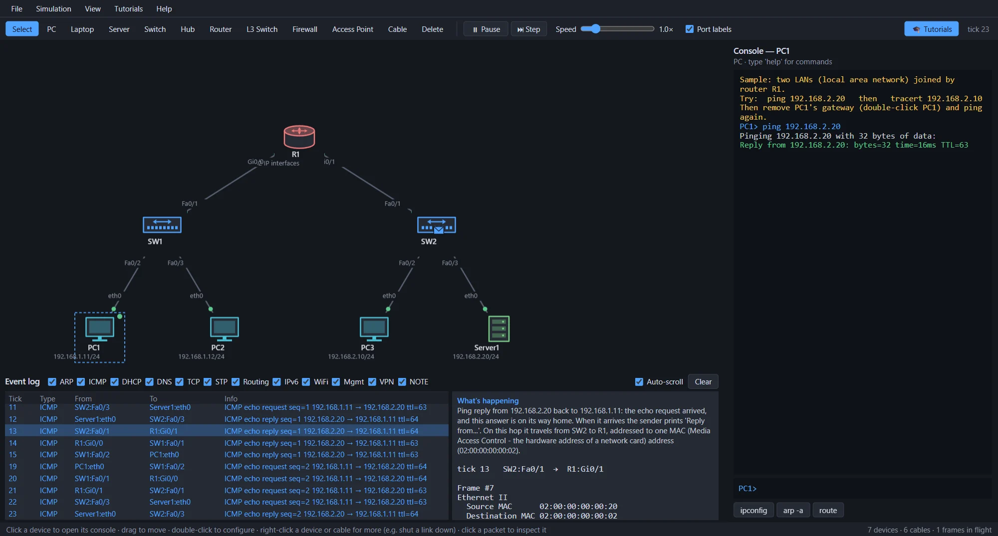This screenshot has height=536, width=998.
Task: Toggle the Routing event filter
Action: 236,382
